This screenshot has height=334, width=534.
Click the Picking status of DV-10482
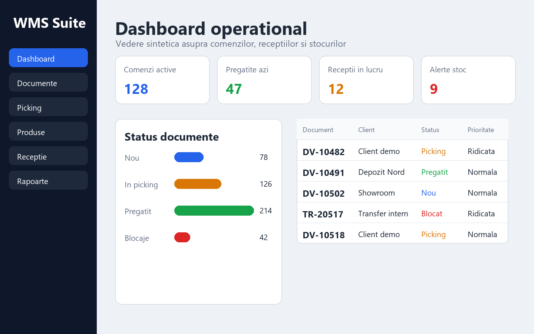point(434,151)
